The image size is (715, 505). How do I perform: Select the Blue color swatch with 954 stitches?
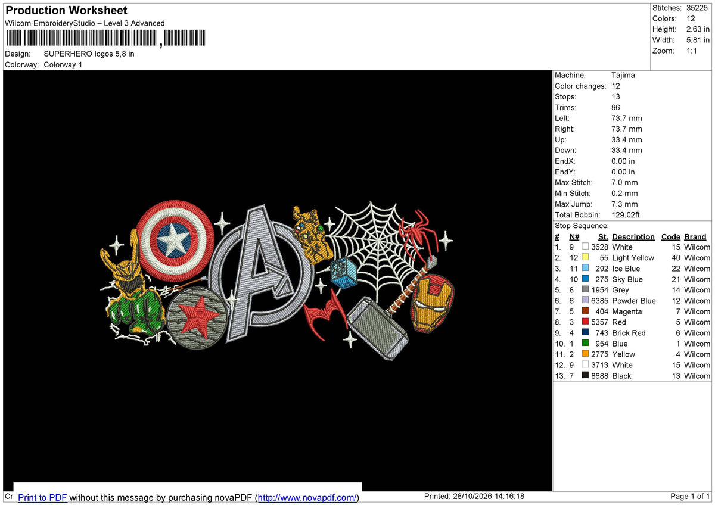click(585, 344)
